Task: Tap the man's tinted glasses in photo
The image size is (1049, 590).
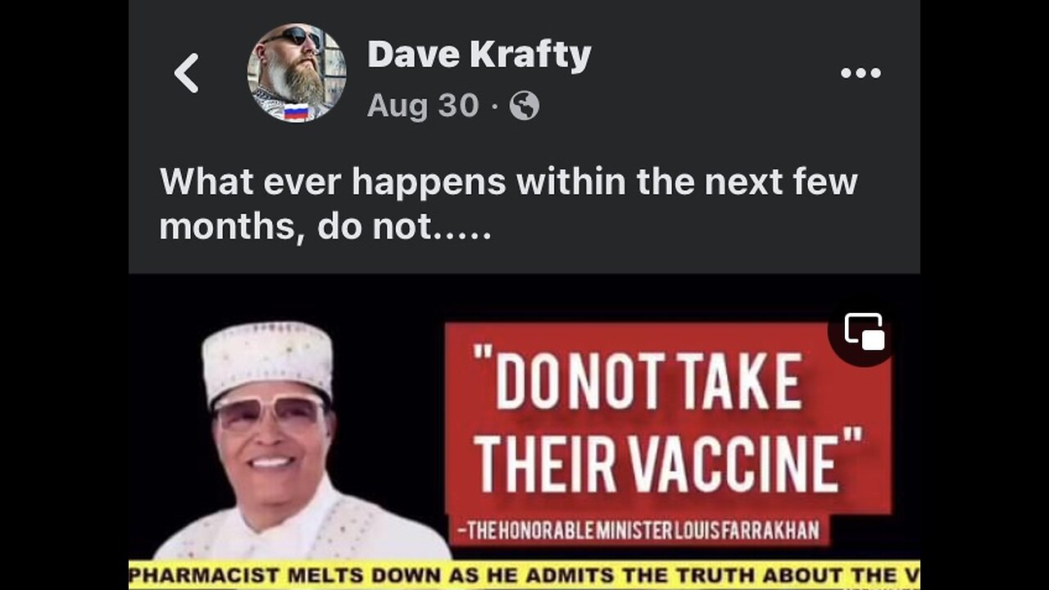Action: 269,413
